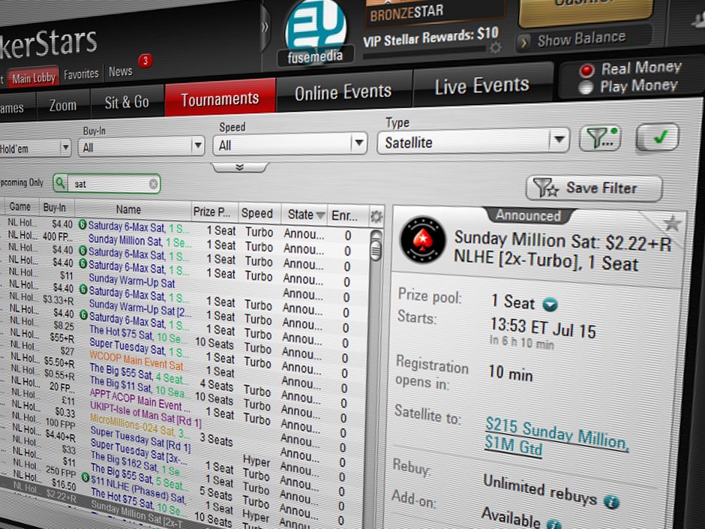Click the red 3 News notification badge
The width and height of the screenshot is (705, 529).
[x=145, y=60]
